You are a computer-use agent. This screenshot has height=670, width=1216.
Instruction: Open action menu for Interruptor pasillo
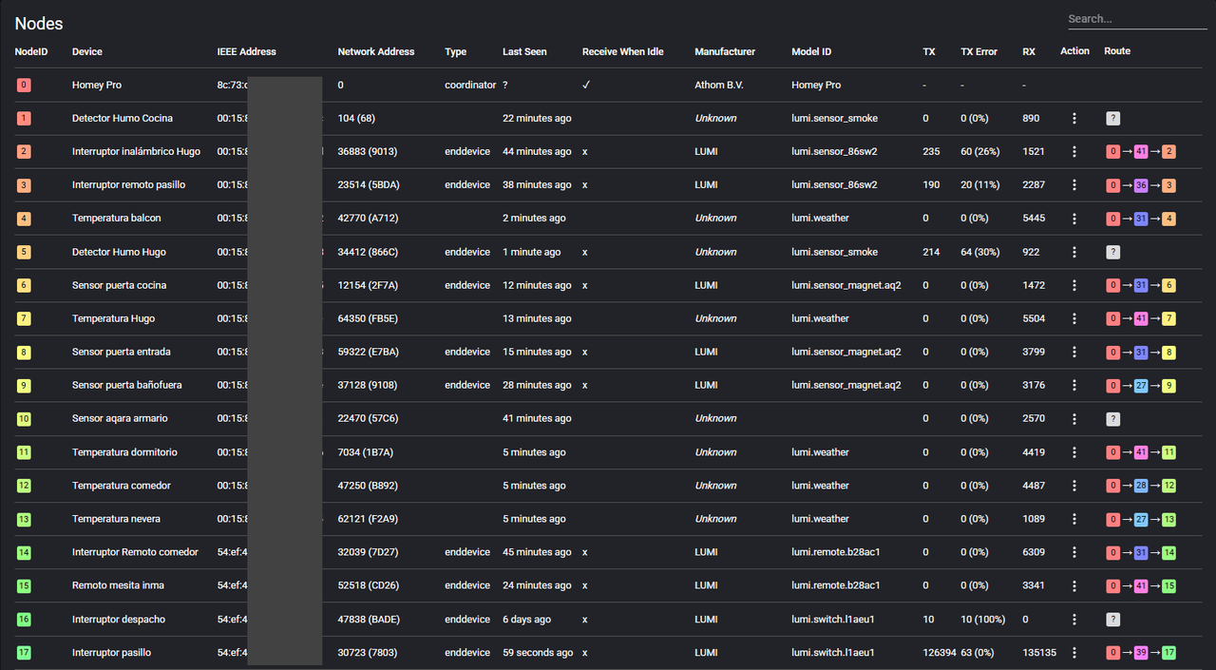coord(1074,653)
